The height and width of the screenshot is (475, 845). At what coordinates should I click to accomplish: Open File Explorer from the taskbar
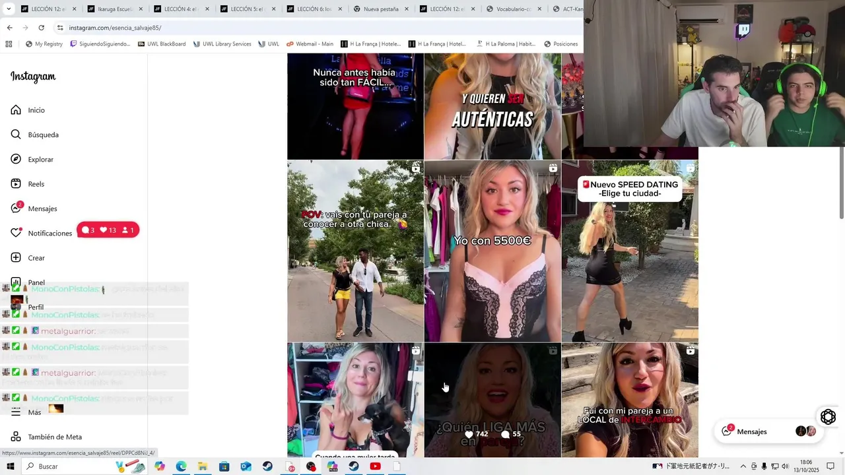click(x=203, y=466)
